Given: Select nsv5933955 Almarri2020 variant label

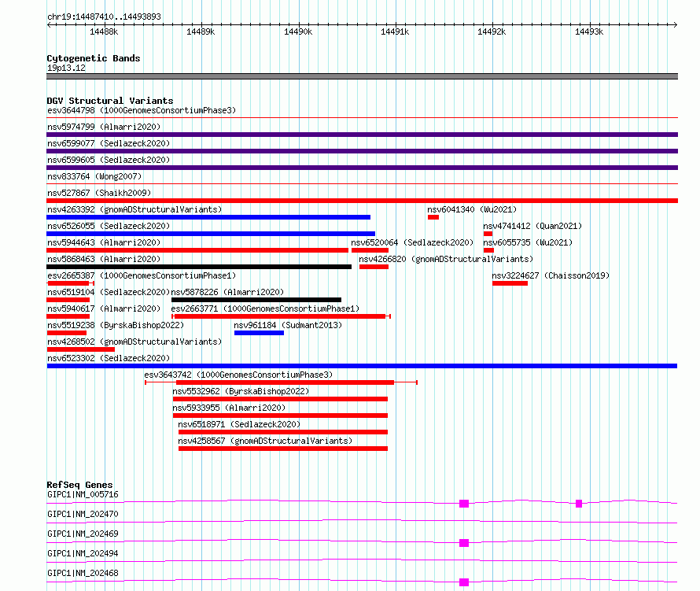Looking at the screenshot, I should [x=229, y=408].
